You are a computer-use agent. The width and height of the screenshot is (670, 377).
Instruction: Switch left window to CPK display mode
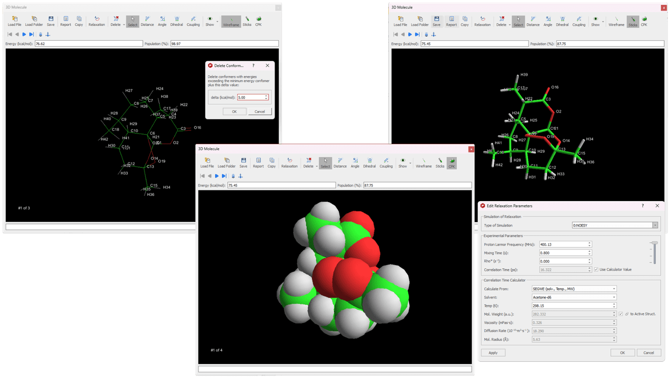pyautogui.click(x=259, y=21)
